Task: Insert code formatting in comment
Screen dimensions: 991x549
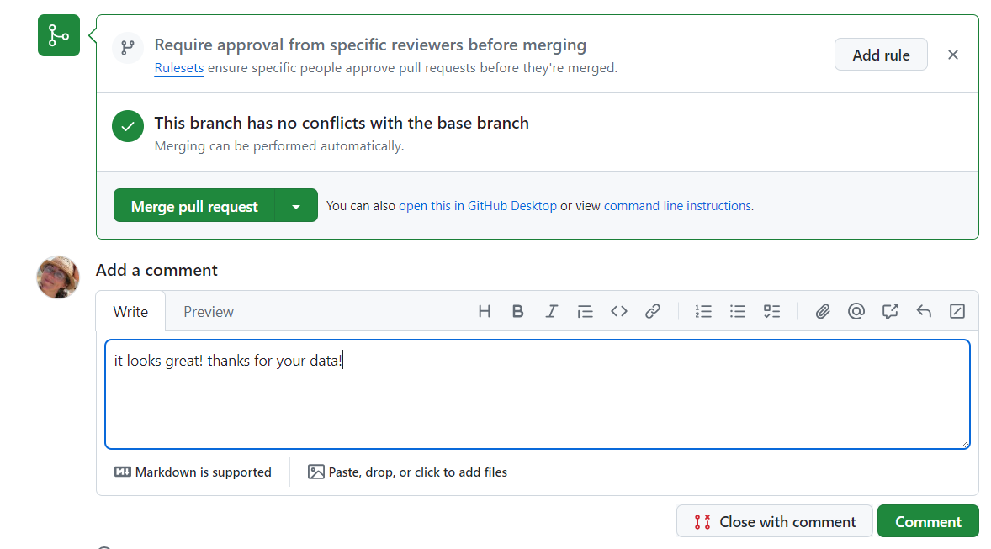Action: pos(618,311)
